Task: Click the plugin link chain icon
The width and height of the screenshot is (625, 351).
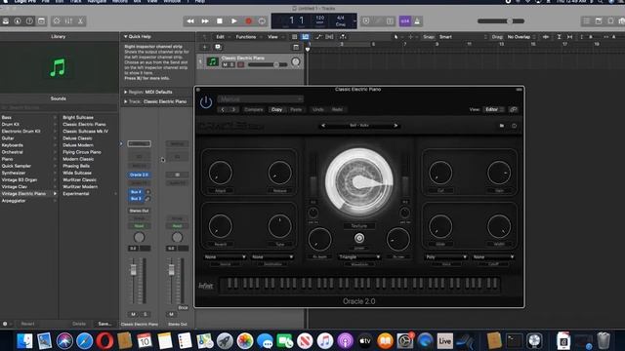Action: (514, 109)
